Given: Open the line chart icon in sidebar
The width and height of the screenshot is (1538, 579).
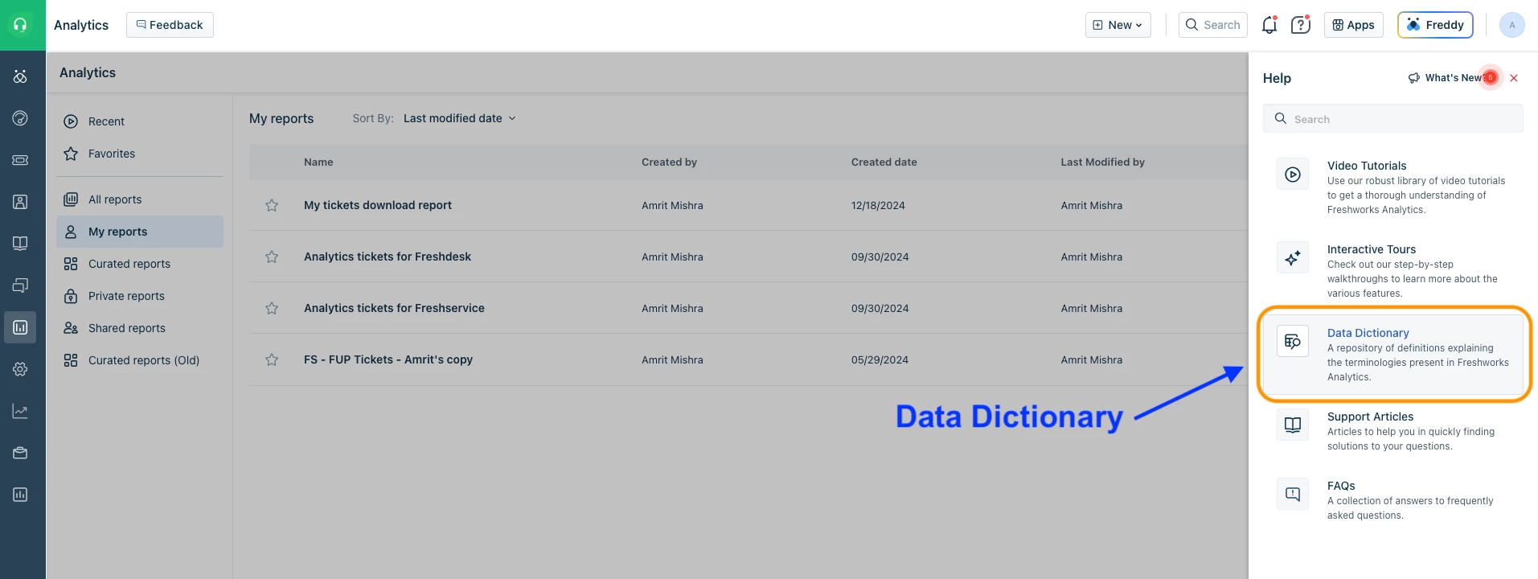Looking at the screenshot, I should [20, 411].
